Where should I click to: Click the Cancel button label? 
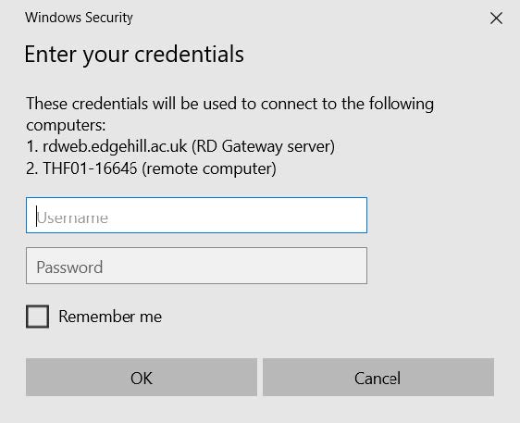[x=378, y=379]
